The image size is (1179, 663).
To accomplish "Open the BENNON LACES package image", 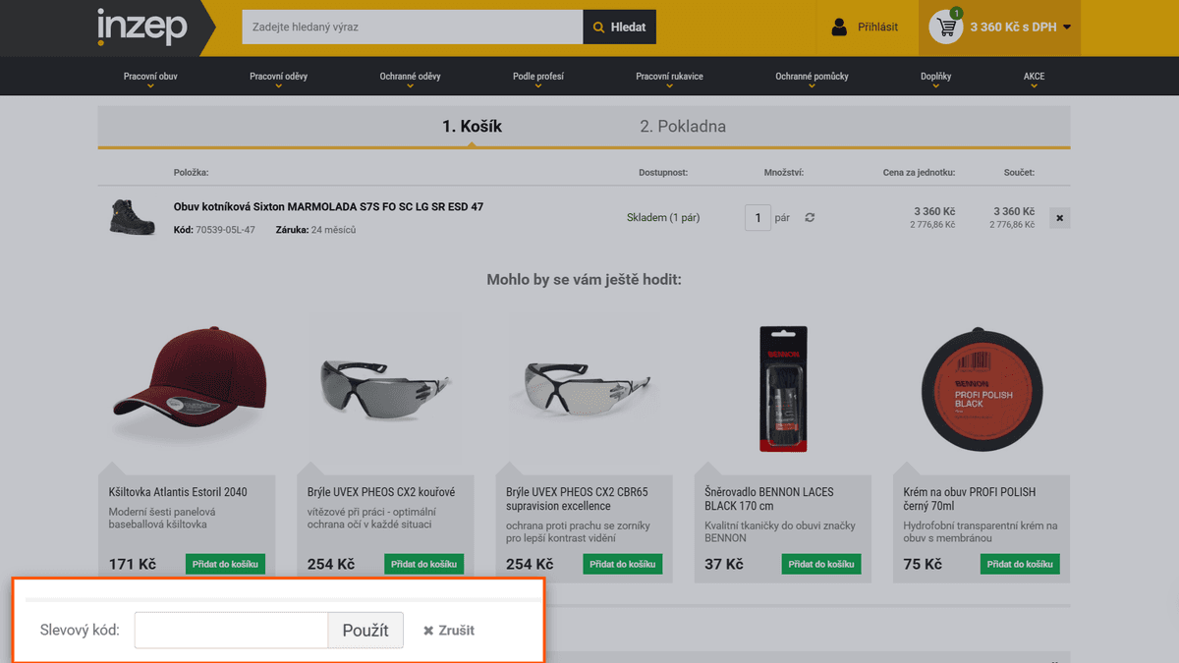I will (783, 389).
